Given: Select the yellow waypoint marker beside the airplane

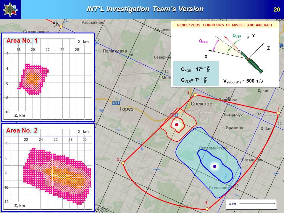Looking at the screenshot, I should click(x=61, y=26).
